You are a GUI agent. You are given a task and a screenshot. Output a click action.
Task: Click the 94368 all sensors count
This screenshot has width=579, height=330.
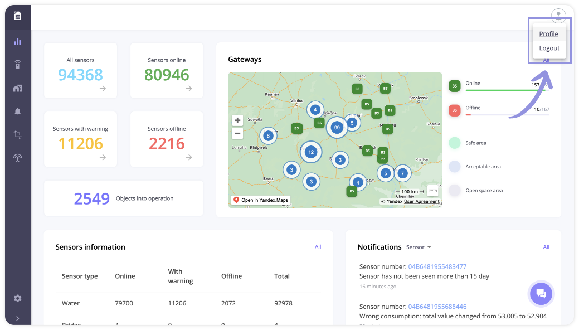click(x=80, y=75)
